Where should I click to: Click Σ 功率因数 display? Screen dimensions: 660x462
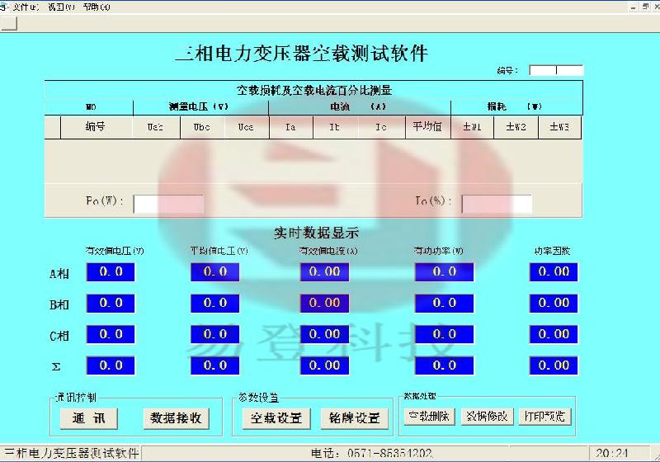[x=554, y=365]
